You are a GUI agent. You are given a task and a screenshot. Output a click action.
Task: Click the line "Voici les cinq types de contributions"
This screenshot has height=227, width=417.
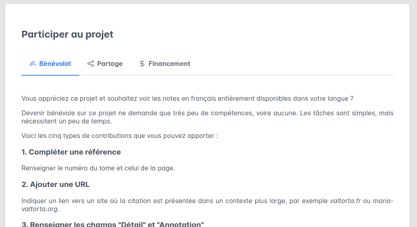click(119, 136)
